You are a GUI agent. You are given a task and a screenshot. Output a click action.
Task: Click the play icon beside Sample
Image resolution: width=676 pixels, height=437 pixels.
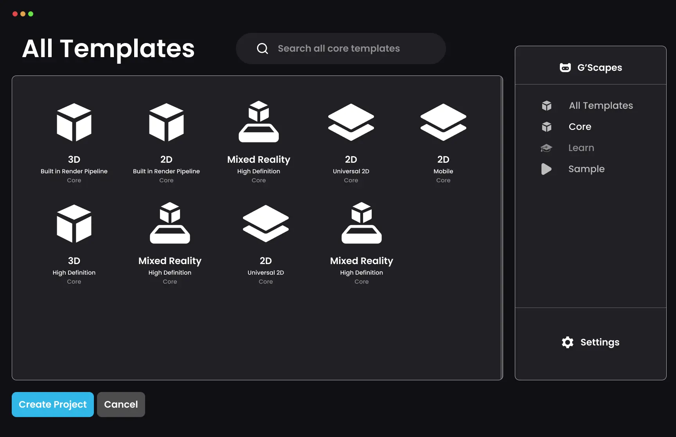[547, 169]
